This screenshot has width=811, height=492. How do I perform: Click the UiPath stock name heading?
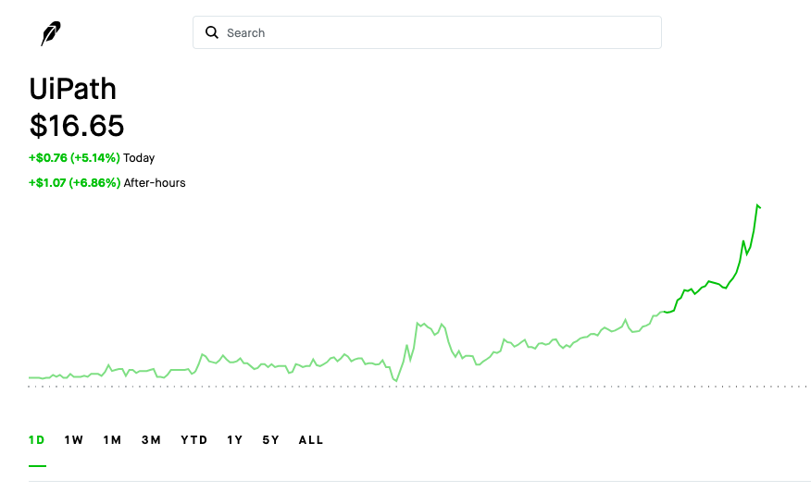[73, 89]
